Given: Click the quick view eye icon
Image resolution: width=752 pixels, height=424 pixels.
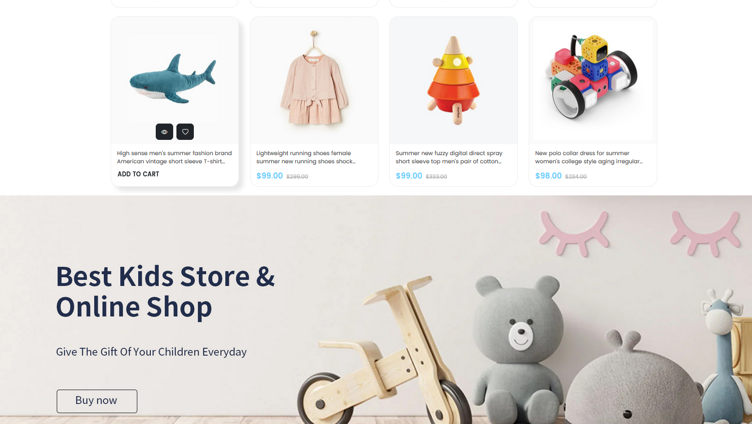Looking at the screenshot, I should click(164, 132).
